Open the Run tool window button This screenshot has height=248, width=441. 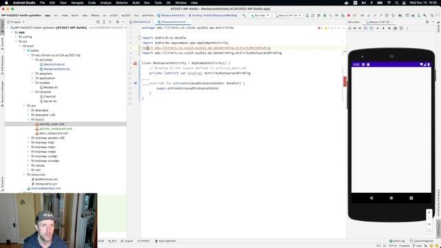(112, 241)
